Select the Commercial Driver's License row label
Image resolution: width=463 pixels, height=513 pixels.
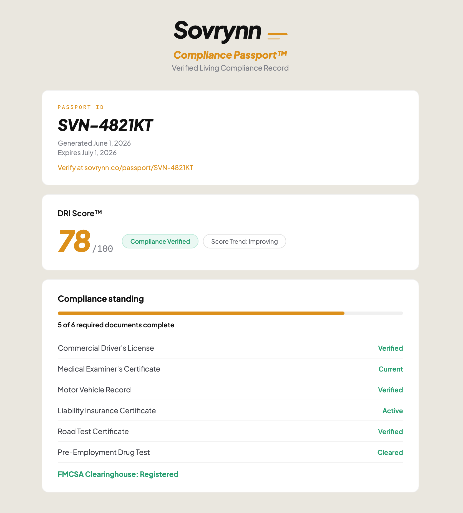[x=106, y=348]
